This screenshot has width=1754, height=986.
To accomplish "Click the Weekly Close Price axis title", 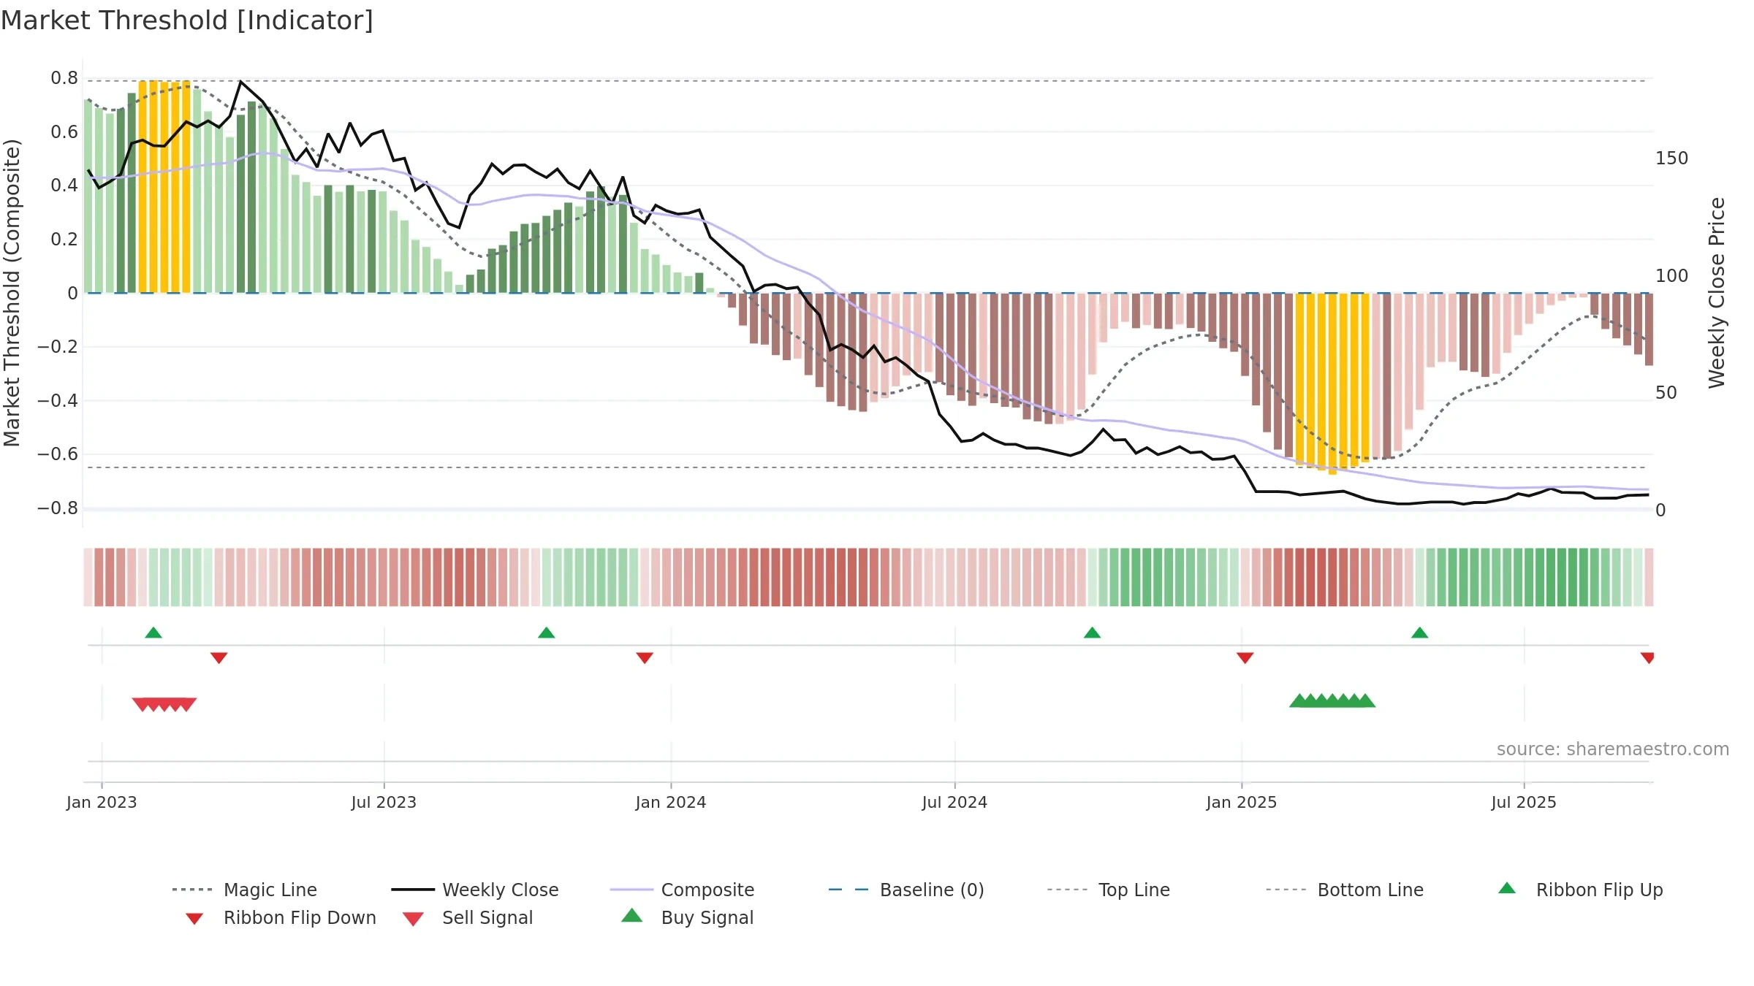I will coord(1717,293).
